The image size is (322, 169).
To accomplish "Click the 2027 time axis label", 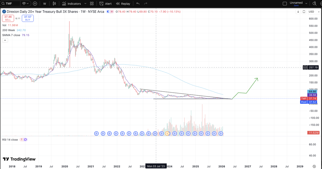I will click(247, 166).
